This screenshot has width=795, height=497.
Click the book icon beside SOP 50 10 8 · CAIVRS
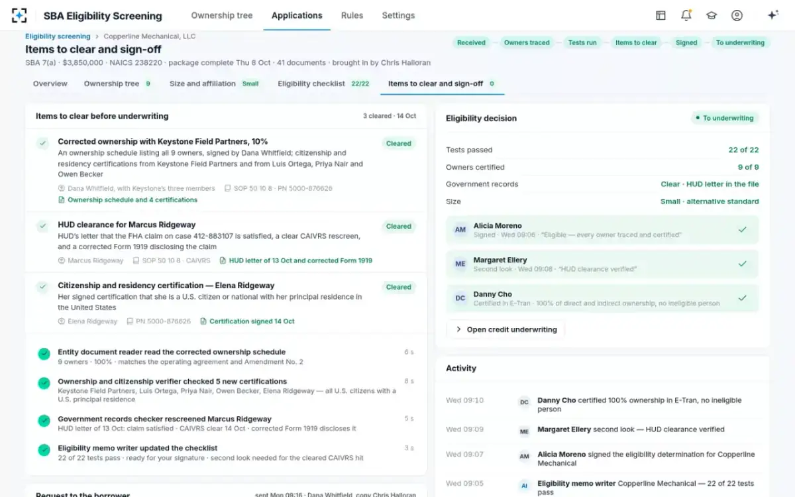[136, 260]
